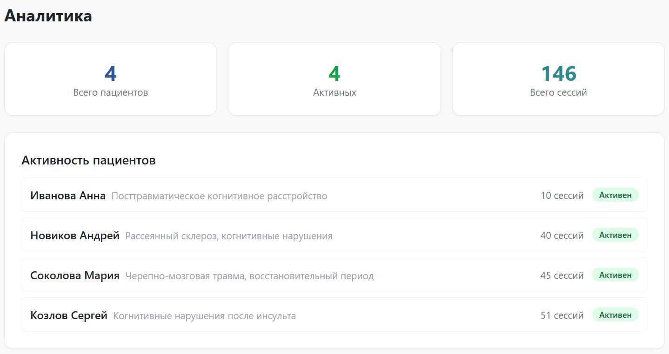Click the 40 сессий count for Новиков Андрей
This screenshot has height=354, width=669.
pos(562,235)
